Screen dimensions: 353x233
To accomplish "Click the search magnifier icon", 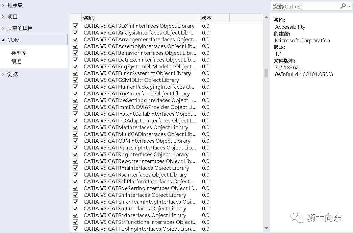I will 343,6.
